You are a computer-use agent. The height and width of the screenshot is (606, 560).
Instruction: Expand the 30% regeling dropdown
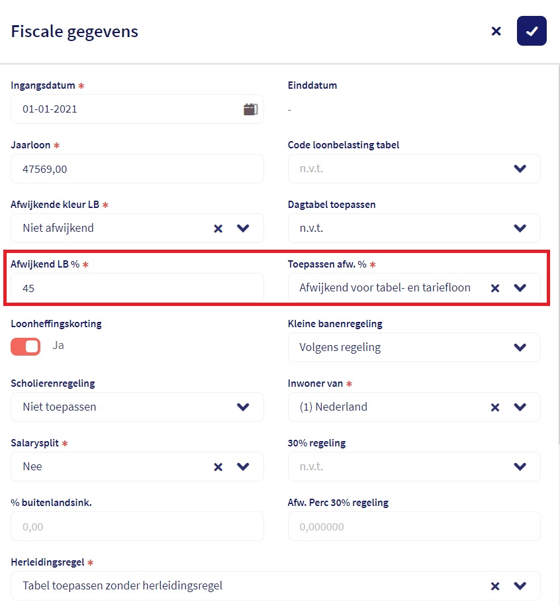(x=520, y=467)
